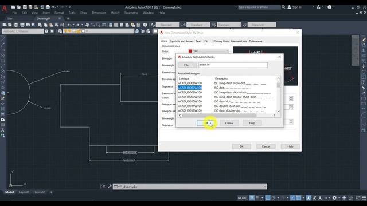Switch to Symbols and Arrows tab
Screen dimensions: 367x206
point(182,41)
